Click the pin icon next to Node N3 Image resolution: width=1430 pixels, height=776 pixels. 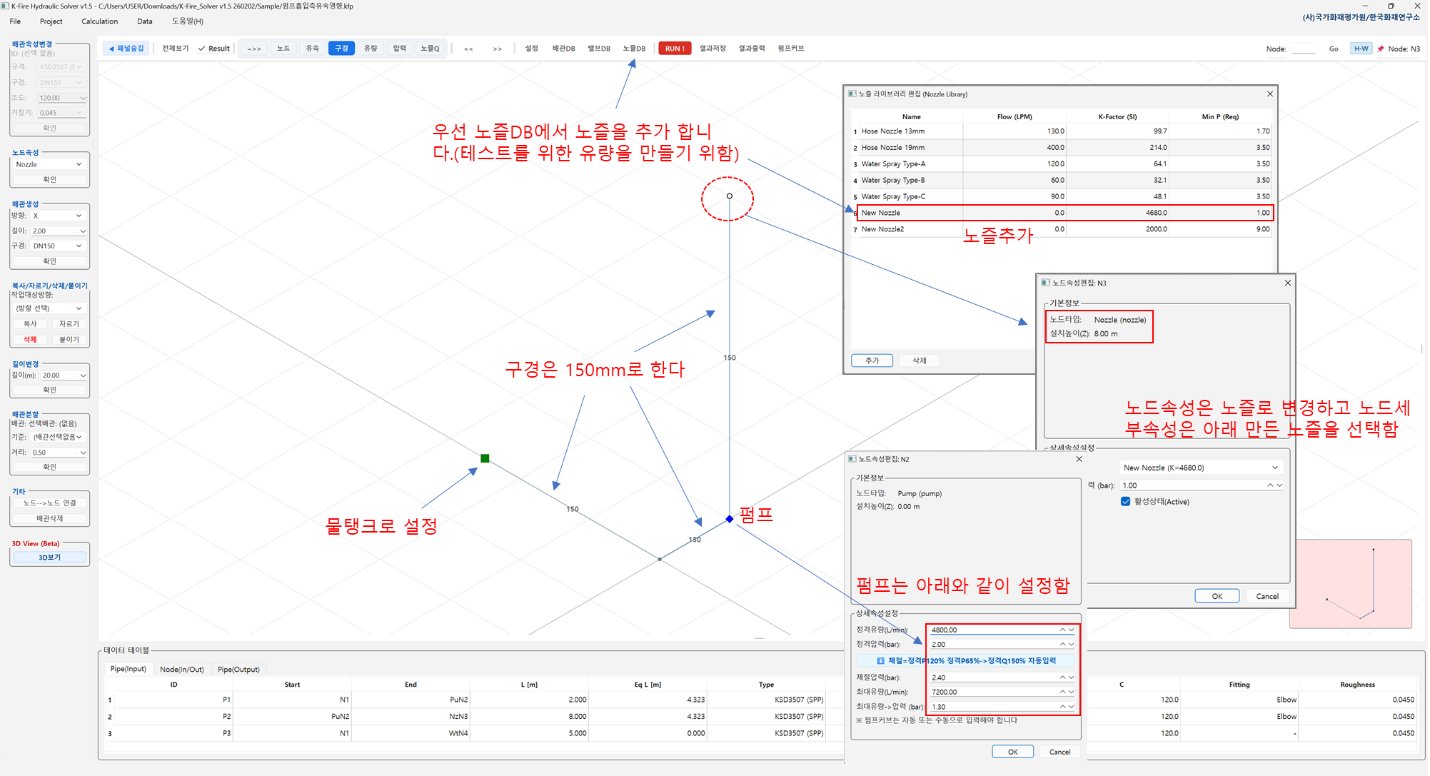point(1380,49)
